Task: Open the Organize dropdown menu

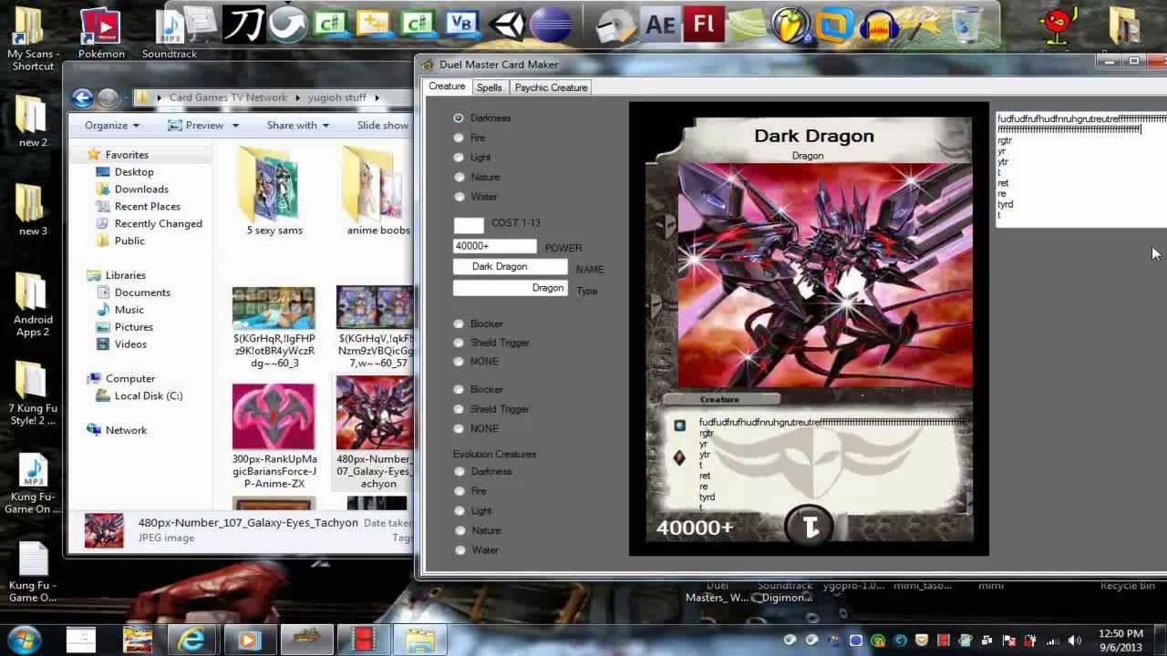Action: 112,125
